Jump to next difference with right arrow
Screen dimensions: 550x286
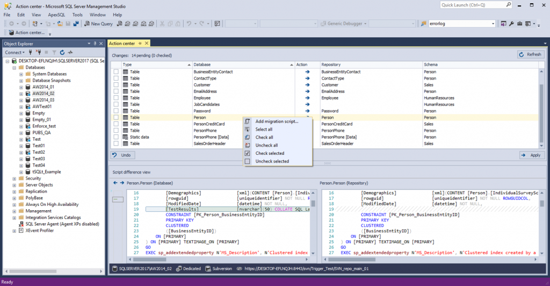pos(121,183)
